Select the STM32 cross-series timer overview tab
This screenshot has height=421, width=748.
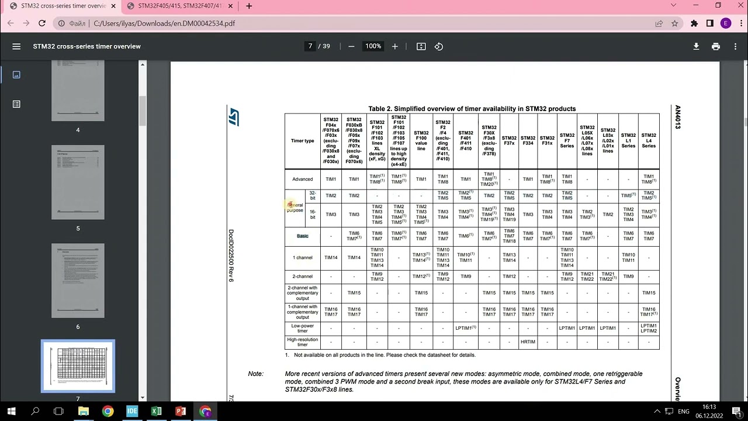(x=63, y=6)
